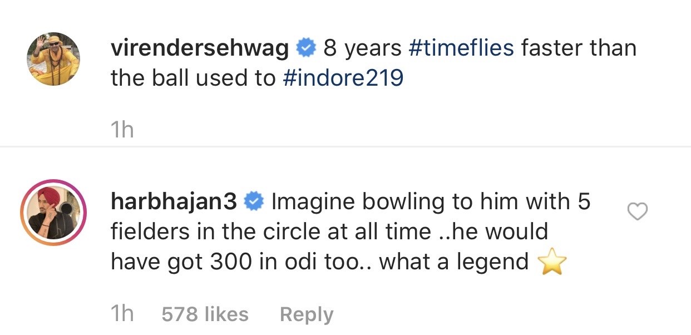This screenshot has height=335, width=691.
Task: Click the 1h timestamp beside 578 likes
Action: 122,314
